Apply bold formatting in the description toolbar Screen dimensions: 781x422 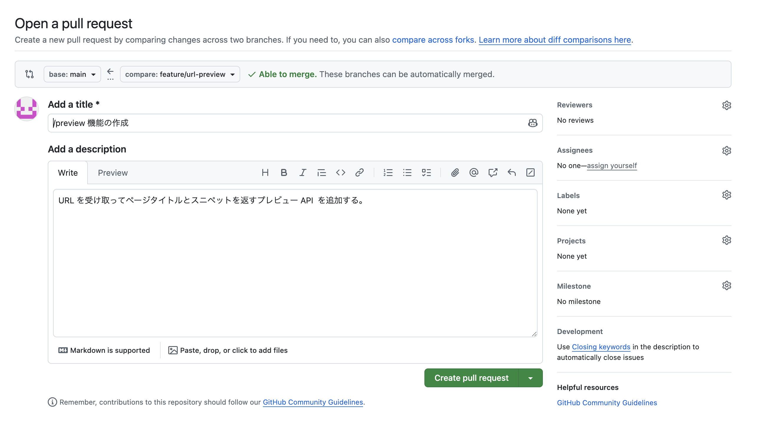click(284, 172)
